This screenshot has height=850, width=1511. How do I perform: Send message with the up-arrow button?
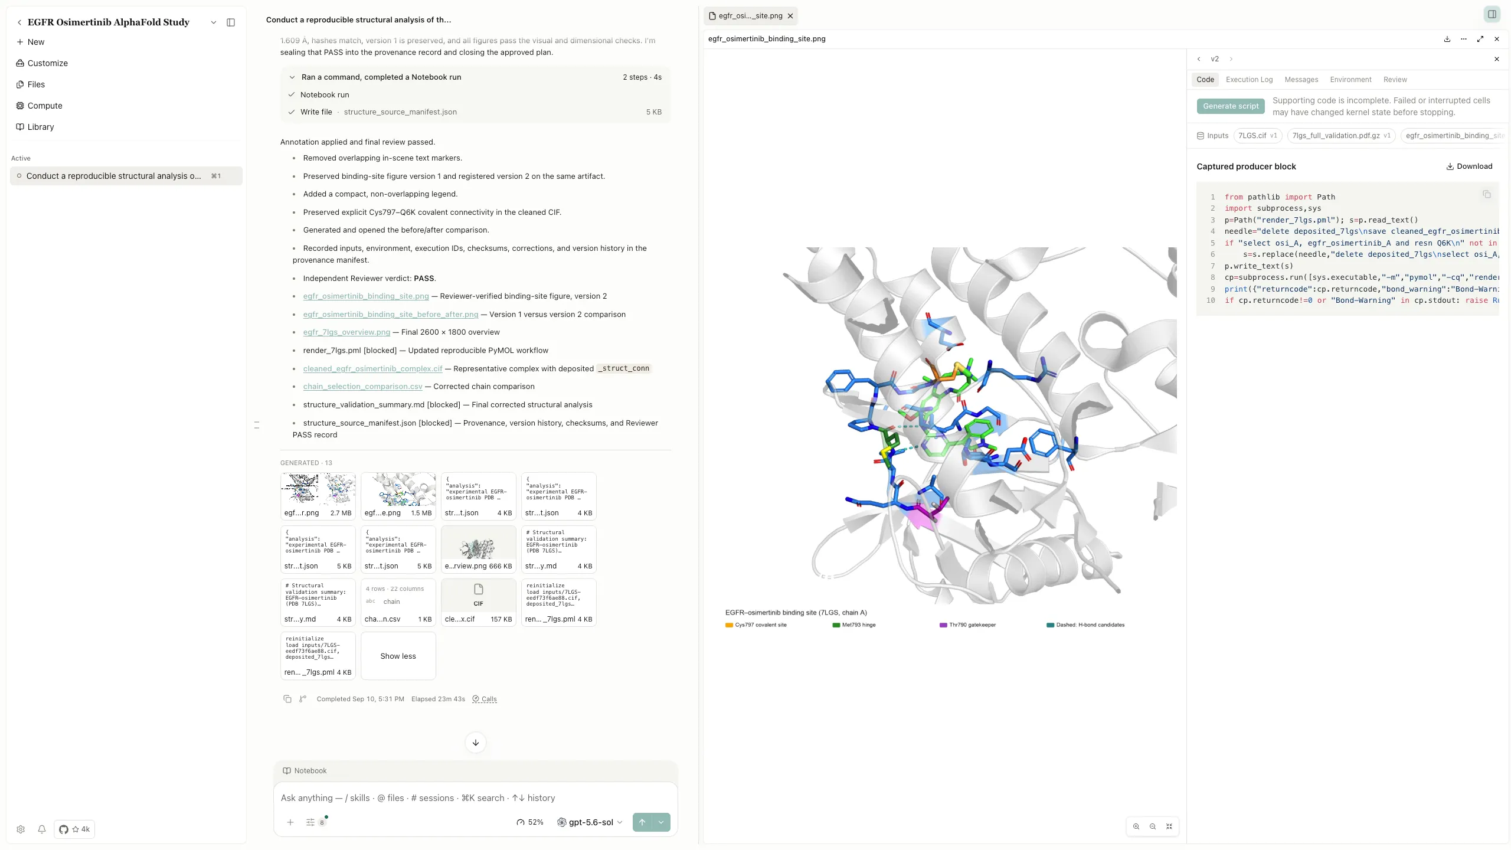pos(642,822)
